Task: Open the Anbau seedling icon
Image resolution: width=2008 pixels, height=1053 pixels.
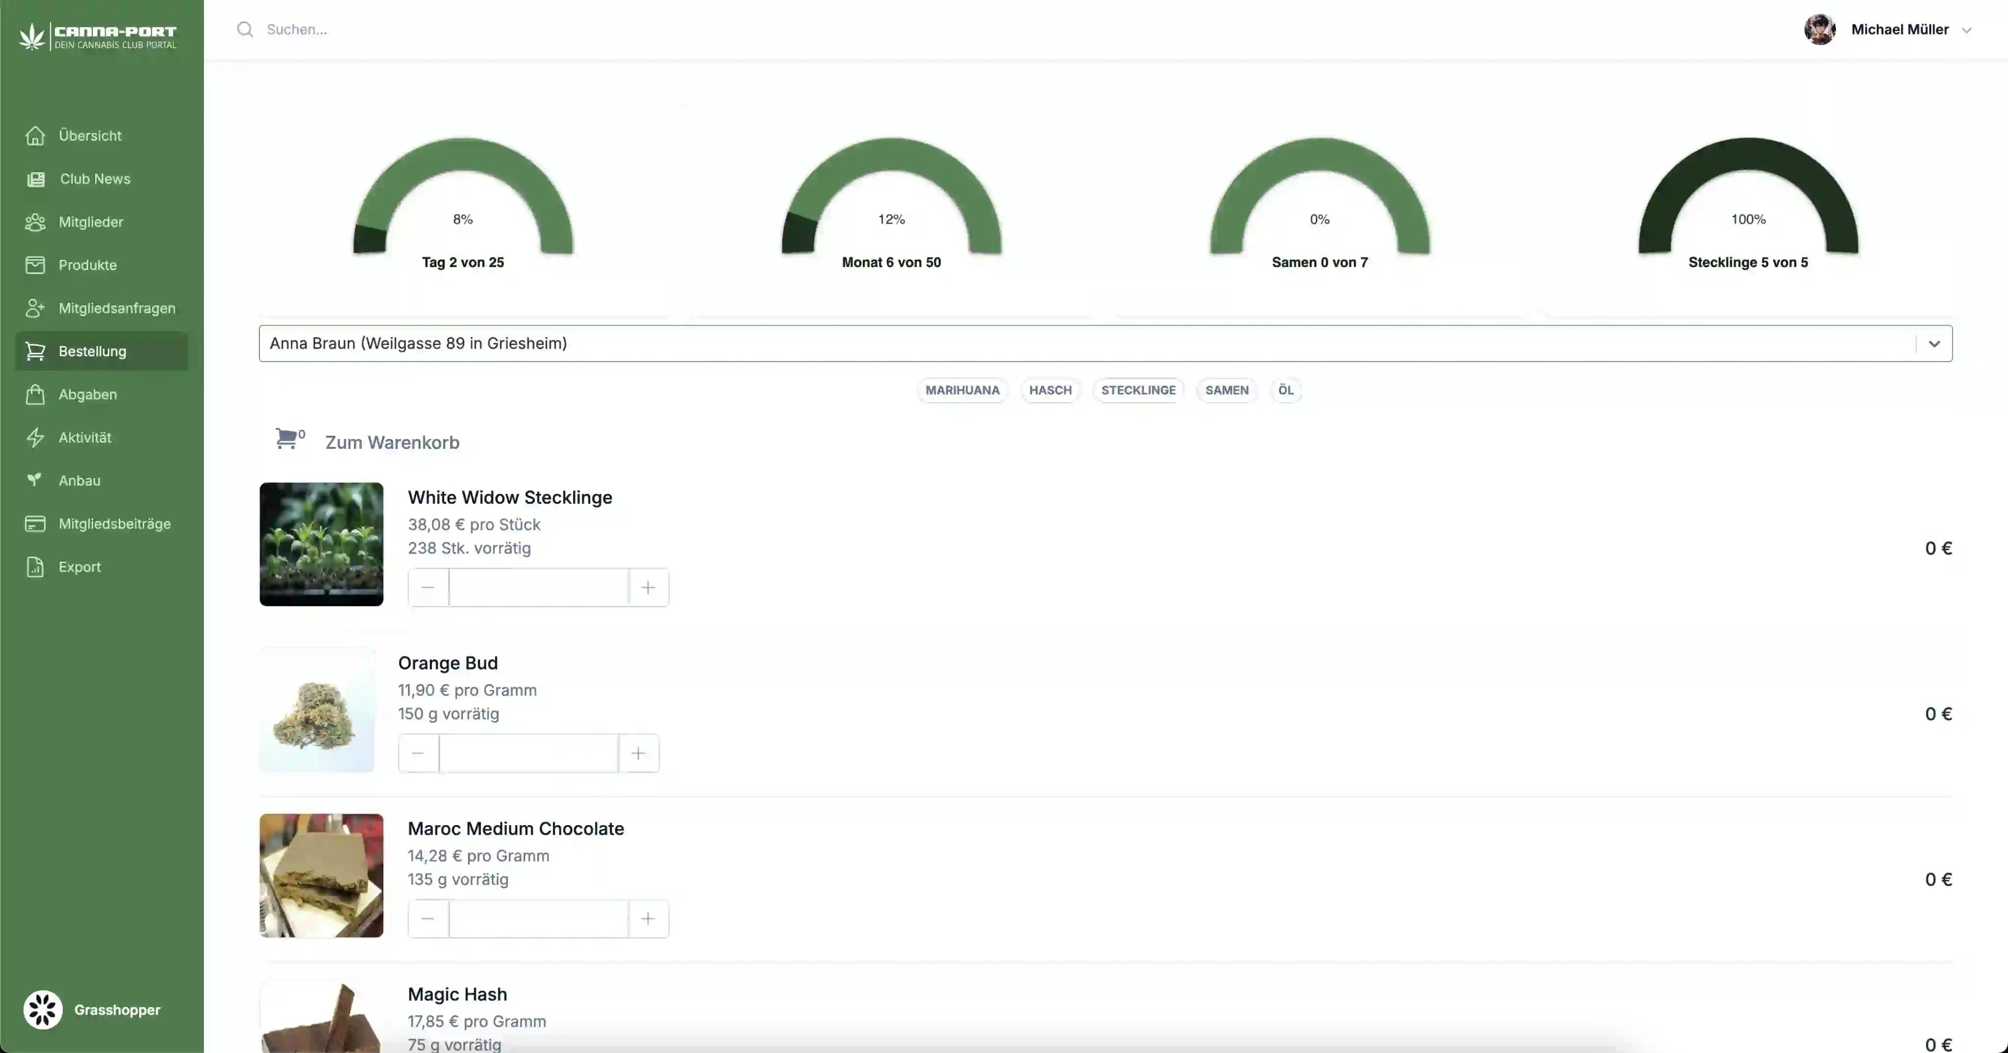Action: (35, 480)
